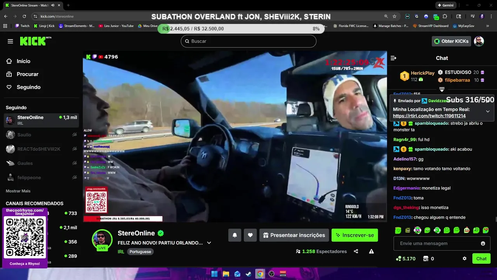The image size is (497, 280).
Task: Click the IRL category link
Action: pos(121,252)
